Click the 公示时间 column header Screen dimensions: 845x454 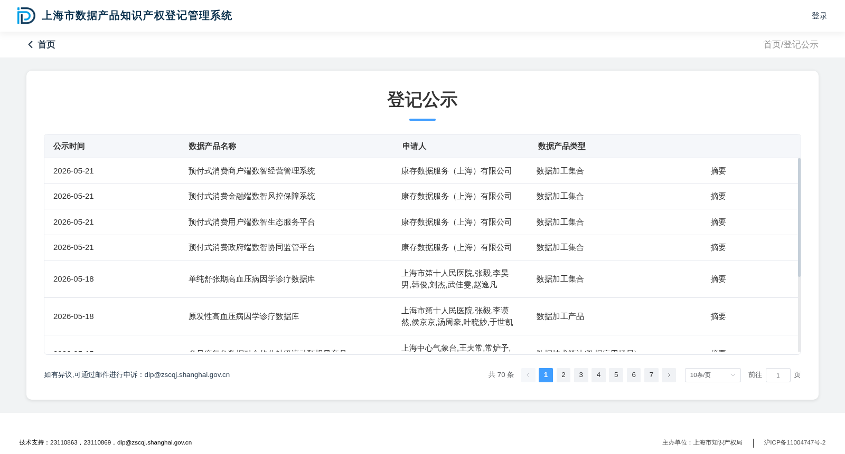(x=69, y=146)
